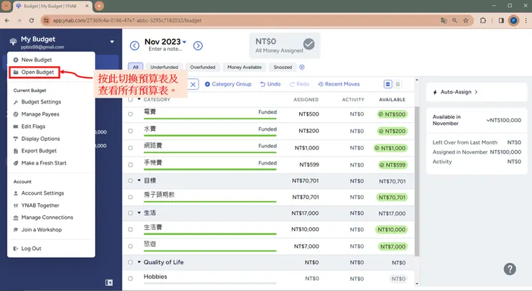Select the Underfunded filter tab
532x291 pixels.
coord(164,67)
